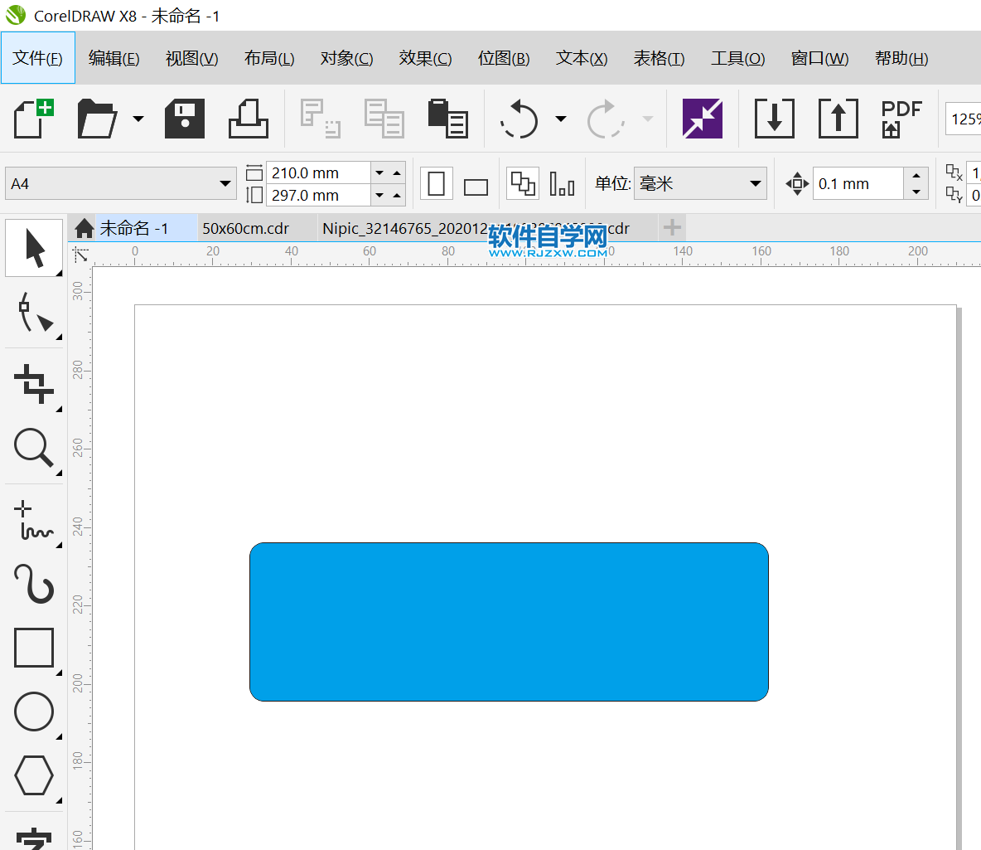981x850 pixels.
Task: Choose the Zoom magnifier tool
Action: [34, 449]
